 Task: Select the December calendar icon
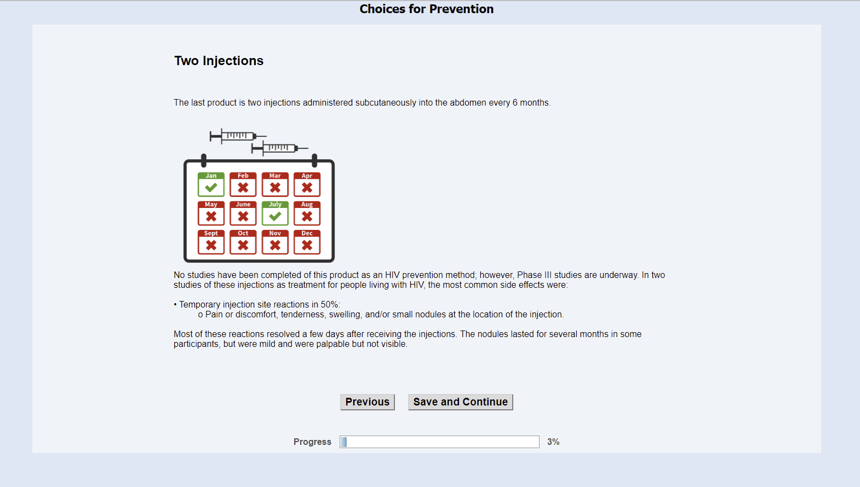(x=307, y=242)
